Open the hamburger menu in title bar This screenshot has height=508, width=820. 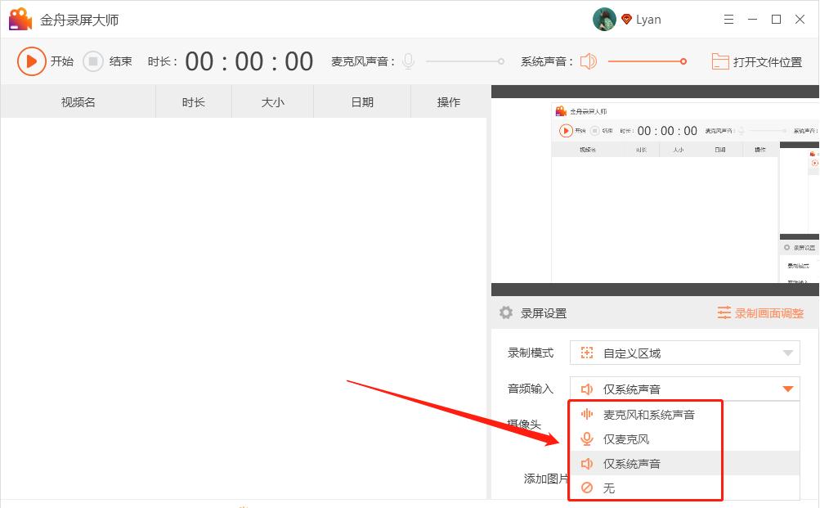[728, 18]
